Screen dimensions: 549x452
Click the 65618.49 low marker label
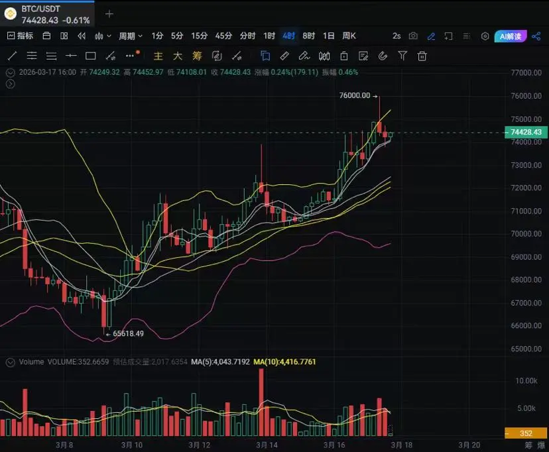[x=128, y=333]
